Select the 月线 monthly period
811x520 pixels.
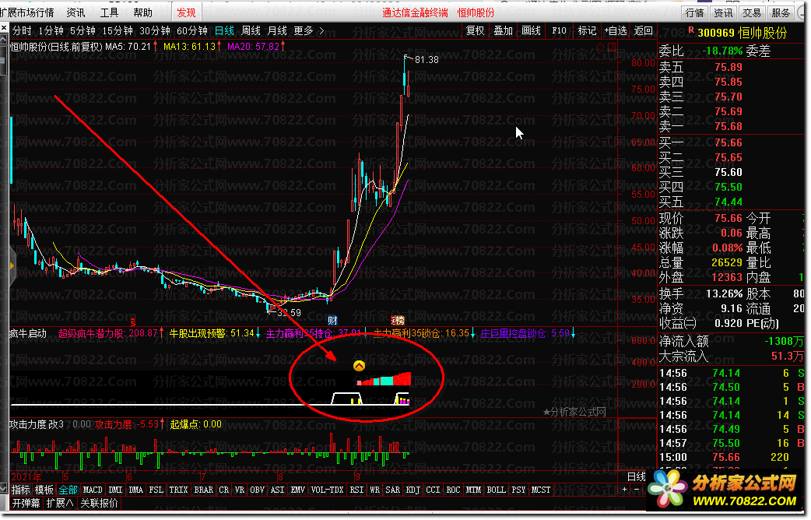pyautogui.click(x=277, y=31)
